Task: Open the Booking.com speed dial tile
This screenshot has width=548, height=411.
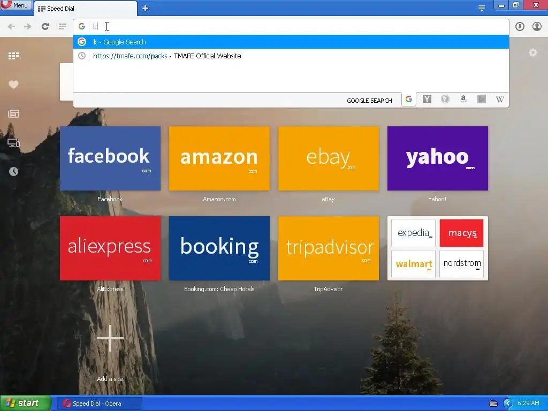Action: pyautogui.click(x=219, y=248)
